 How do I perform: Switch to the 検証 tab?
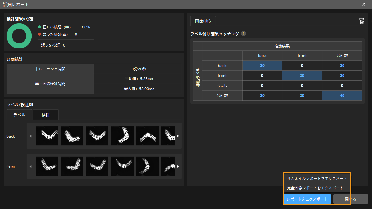coord(45,115)
